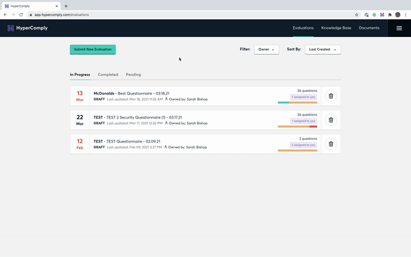Expand the Last Created sort dropdown

(323, 49)
